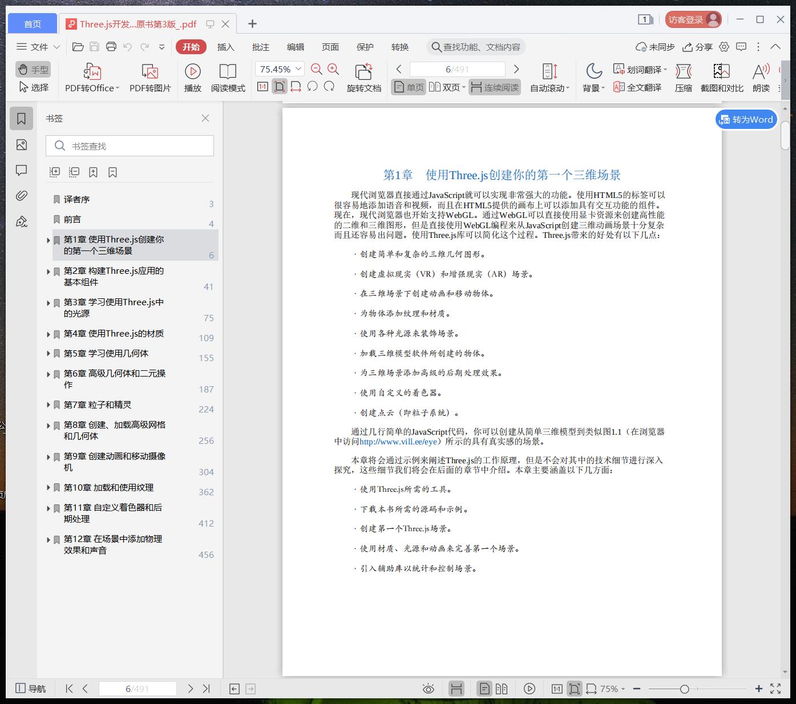796x704 pixels.
Task: Rotate document with 旋转文档
Action: 364,78
